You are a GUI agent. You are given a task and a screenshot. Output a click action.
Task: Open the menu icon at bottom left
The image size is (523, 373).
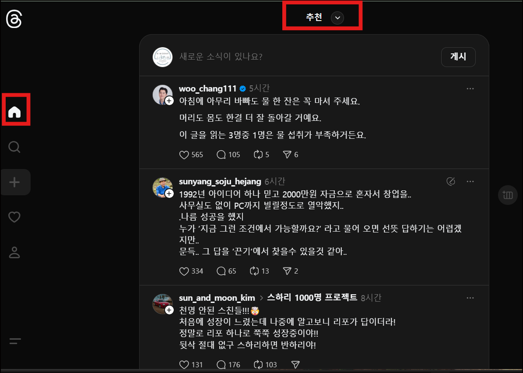tap(14, 341)
